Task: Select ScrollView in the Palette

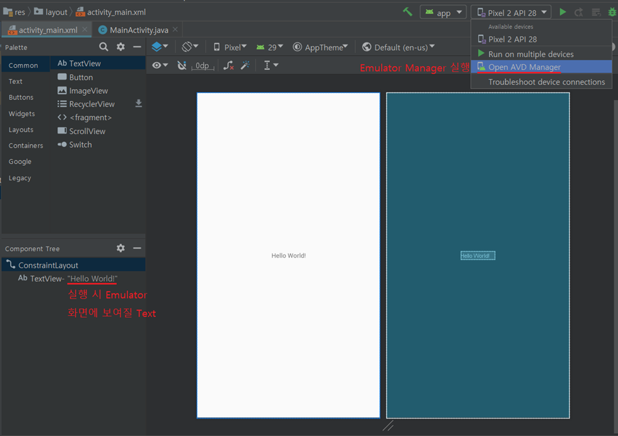Action: pos(98,131)
